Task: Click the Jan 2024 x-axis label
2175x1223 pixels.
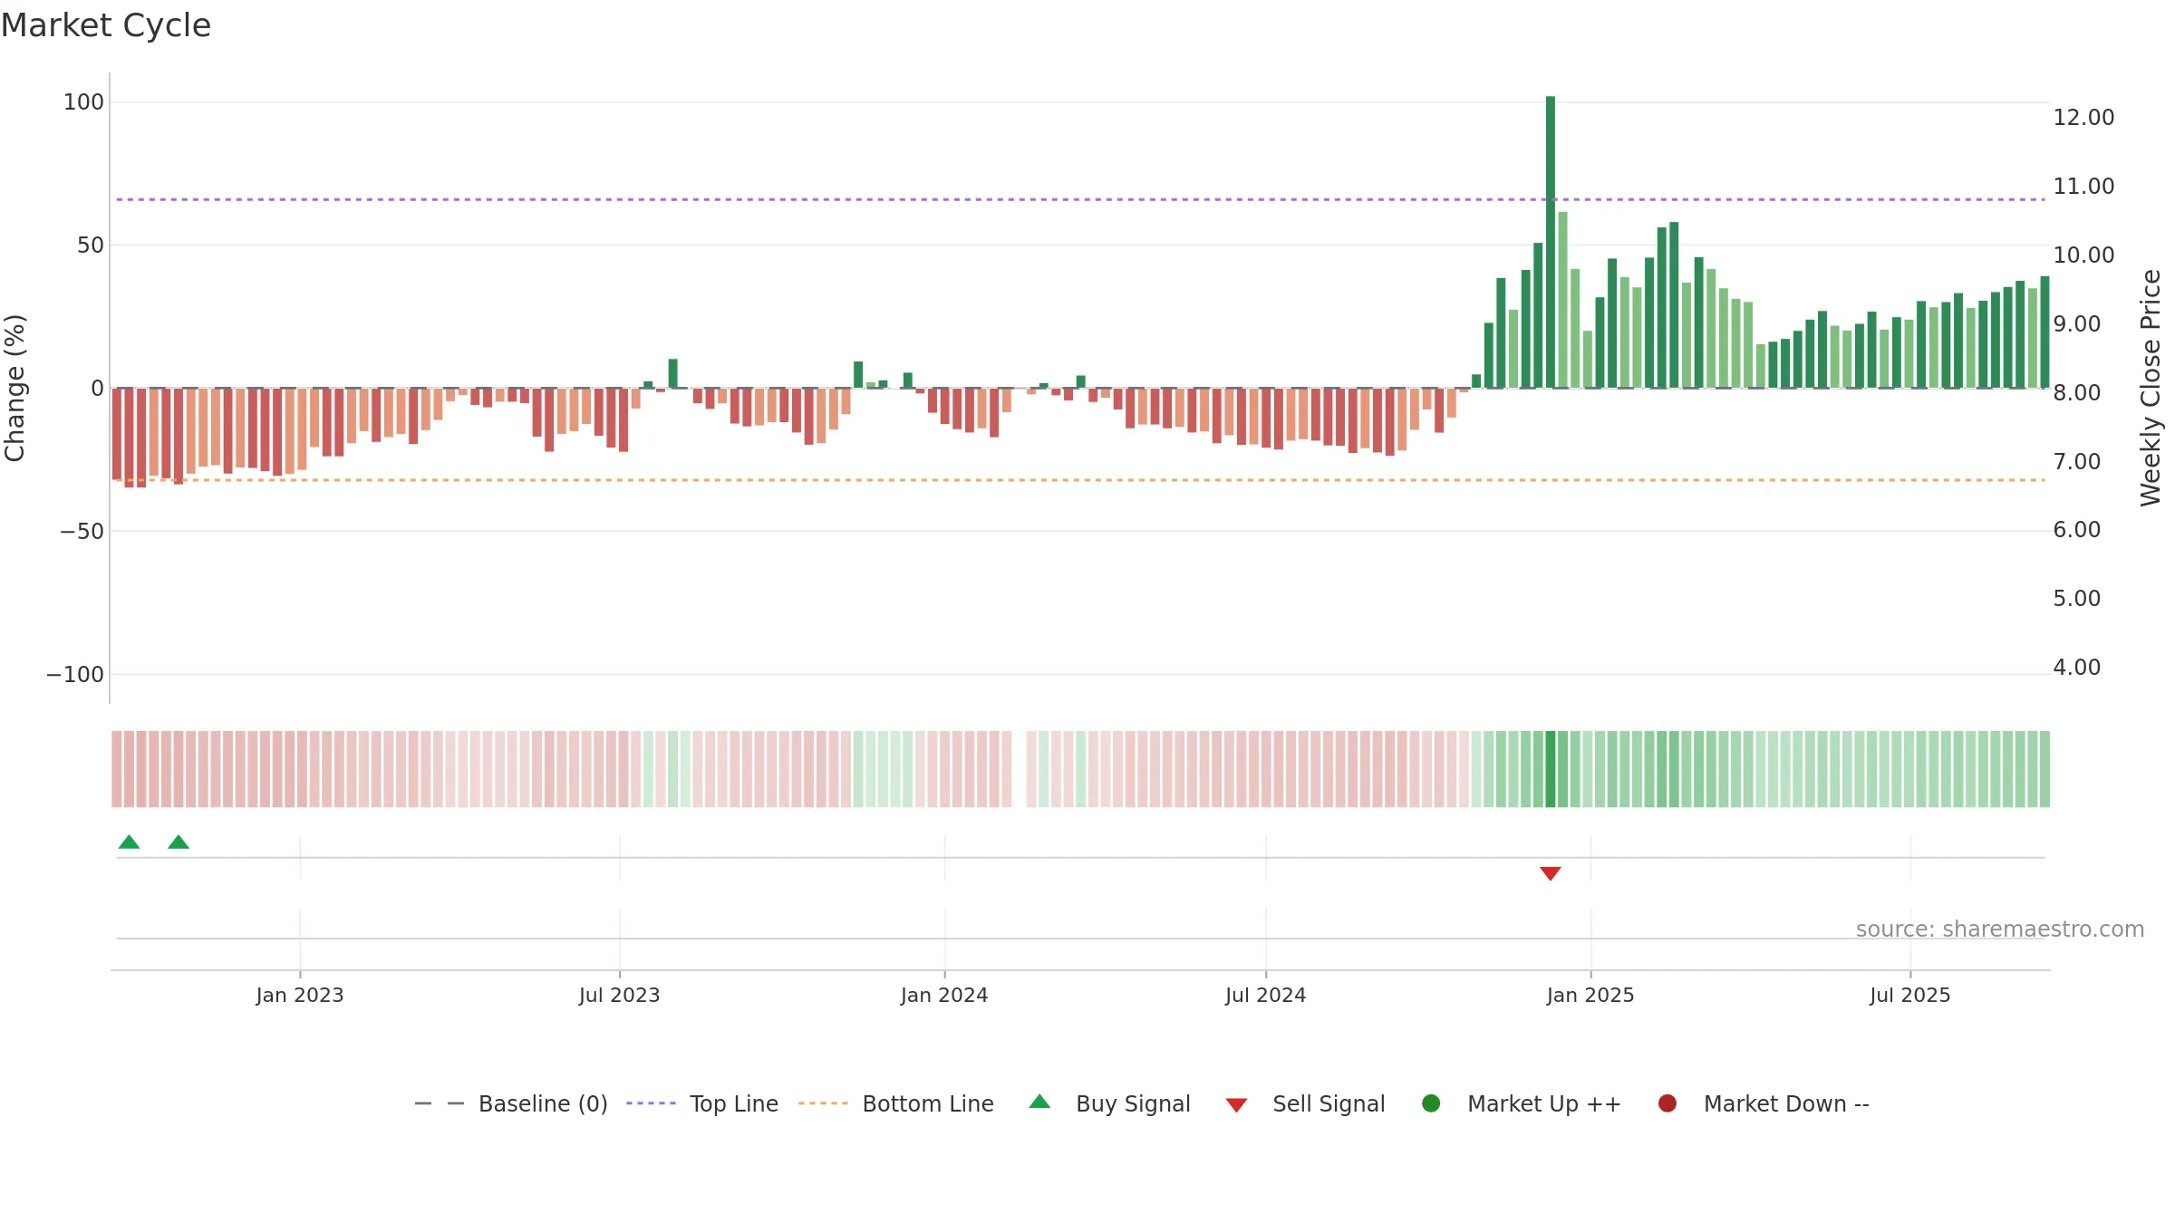Action: pos(944,996)
